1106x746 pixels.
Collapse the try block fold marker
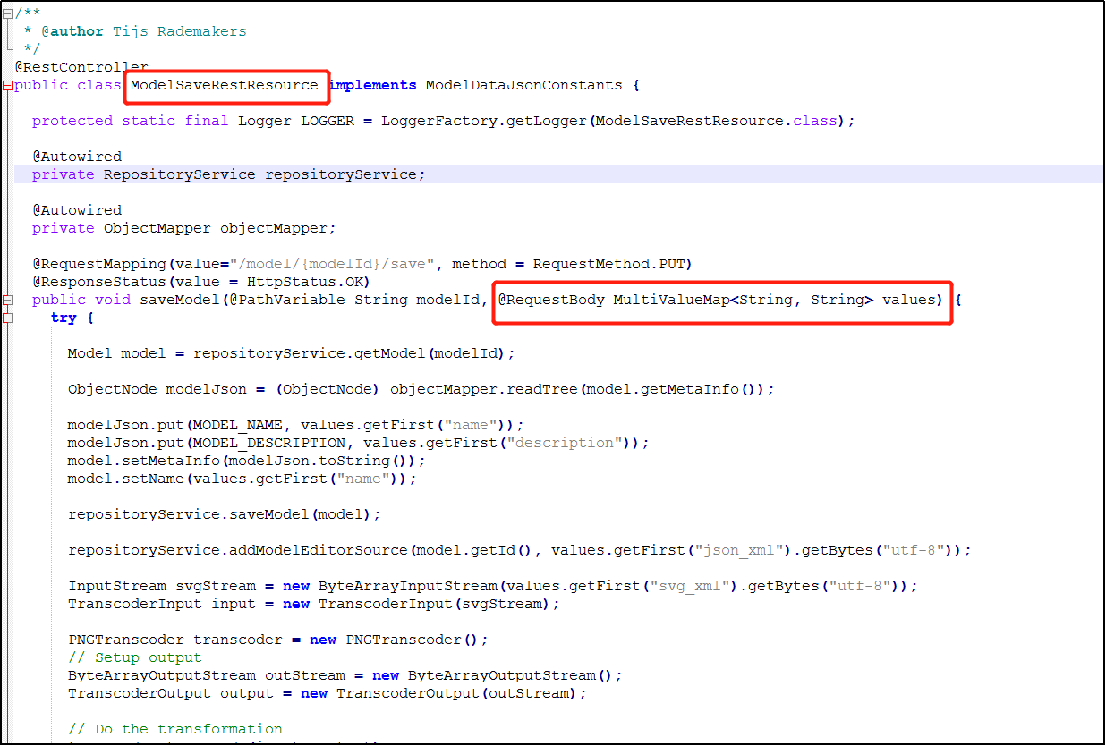[6, 318]
